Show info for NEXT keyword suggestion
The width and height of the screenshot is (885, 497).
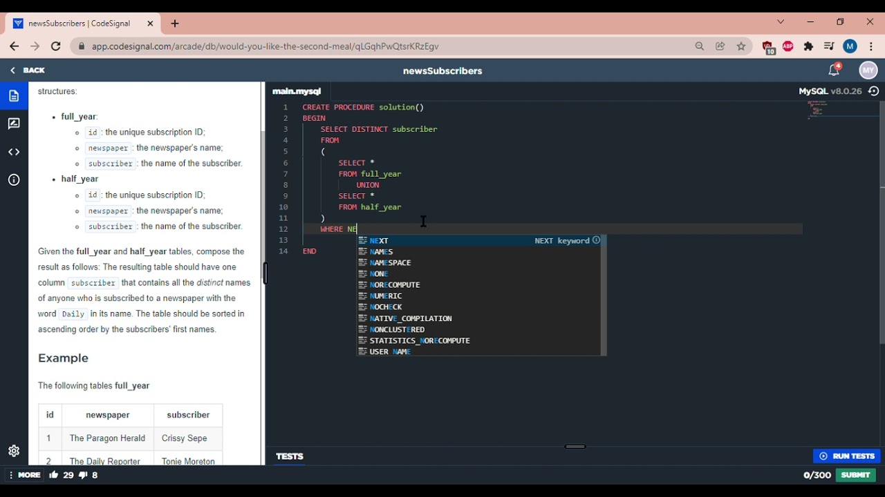(596, 240)
